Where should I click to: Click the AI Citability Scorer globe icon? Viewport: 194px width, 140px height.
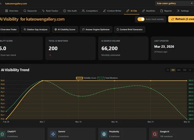click(x=56, y=29)
